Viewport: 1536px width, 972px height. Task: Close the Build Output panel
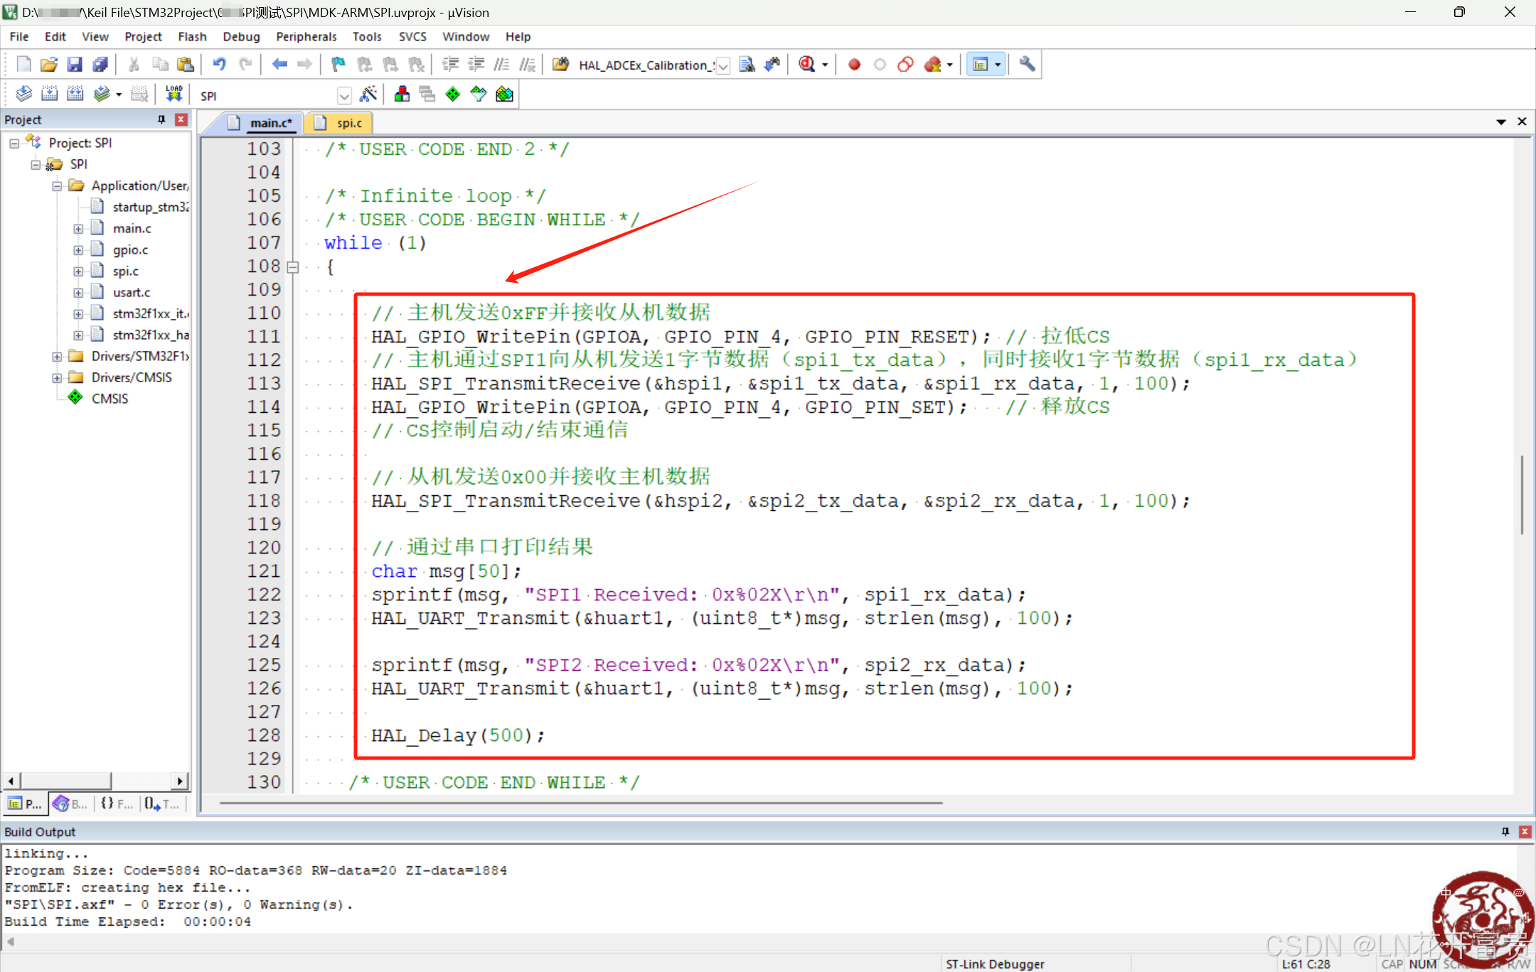click(x=1525, y=831)
